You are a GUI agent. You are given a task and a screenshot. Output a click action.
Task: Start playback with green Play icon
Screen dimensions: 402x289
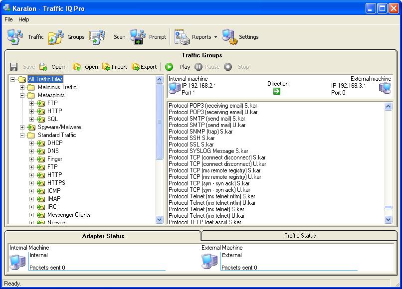pos(169,67)
